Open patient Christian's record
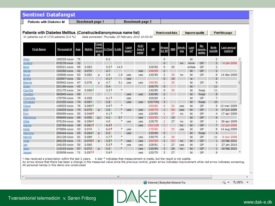The image size is (275, 206). (29, 102)
